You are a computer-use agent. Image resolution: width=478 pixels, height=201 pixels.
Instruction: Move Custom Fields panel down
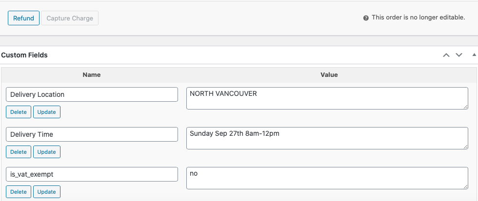click(x=459, y=55)
